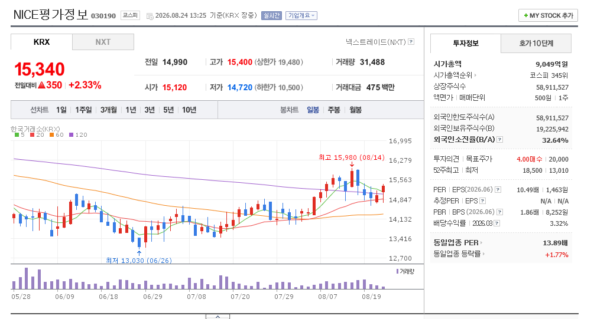The height and width of the screenshot is (319, 594).
Task: Switch to the KRX tab
Action: pos(42,42)
